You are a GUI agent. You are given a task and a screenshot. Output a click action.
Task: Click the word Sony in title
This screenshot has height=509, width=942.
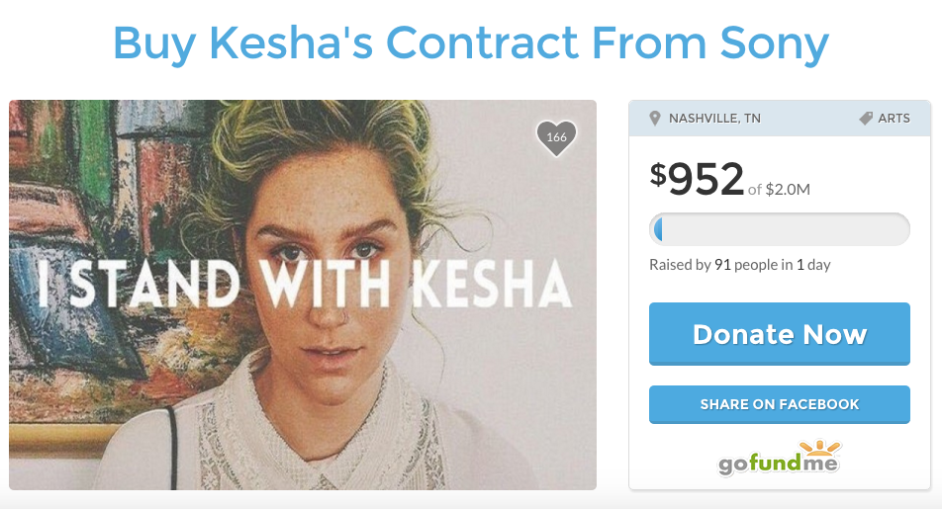[775, 43]
